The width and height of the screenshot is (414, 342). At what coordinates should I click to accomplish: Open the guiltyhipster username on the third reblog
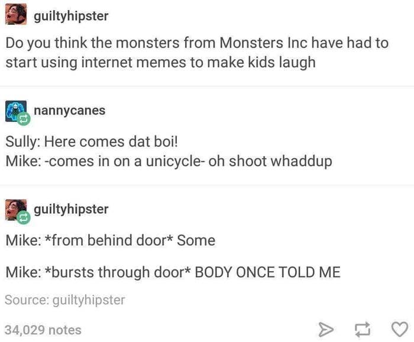[x=71, y=209]
